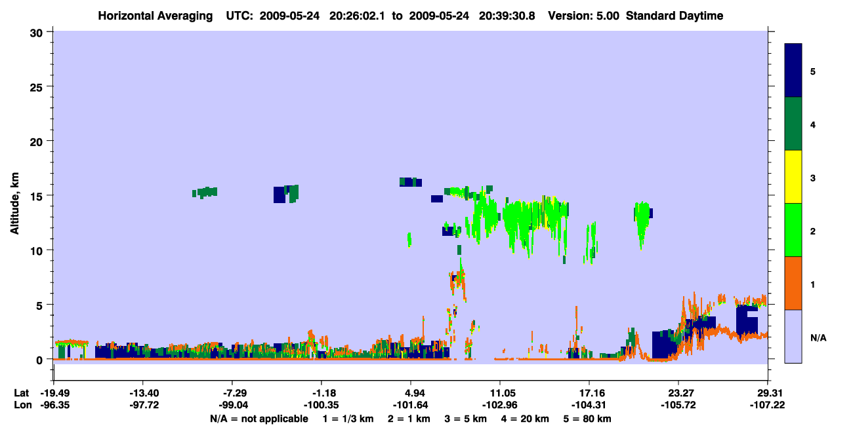Click the y-axis tick label 10
This screenshot has height=437, width=853.
pos(38,250)
